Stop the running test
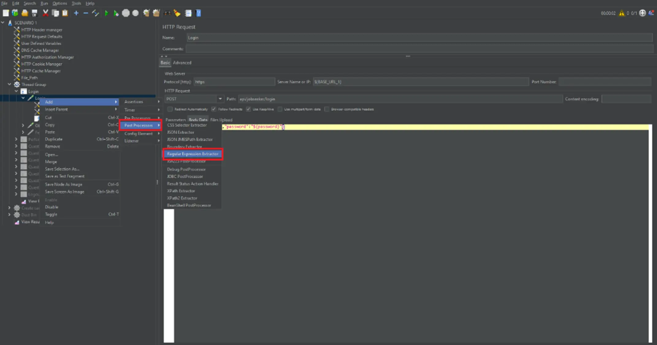The image size is (657, 345). click(126, 13)
